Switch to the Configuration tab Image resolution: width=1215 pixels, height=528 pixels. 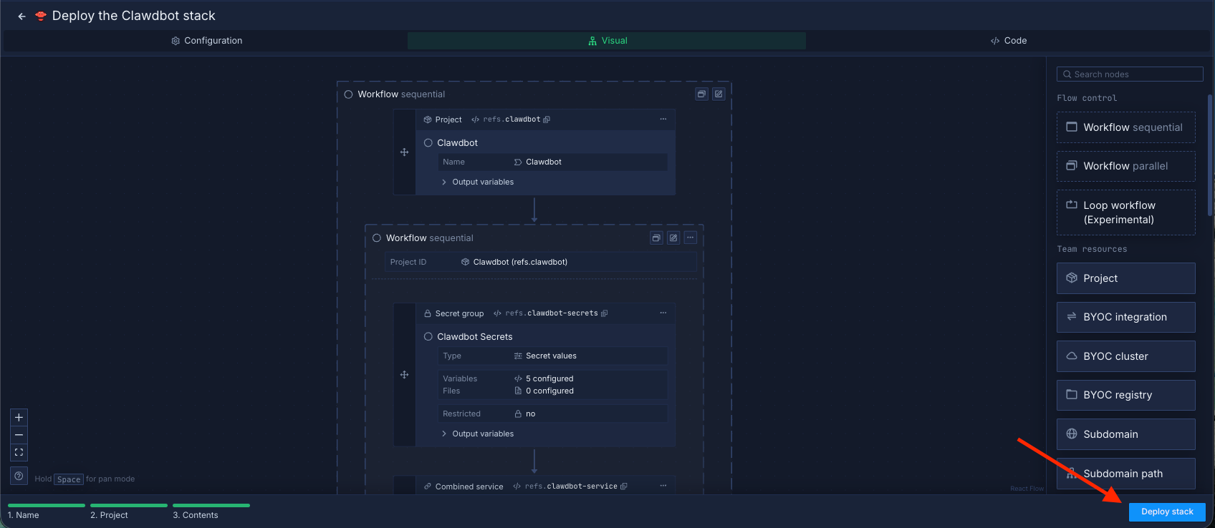[206, 41]
